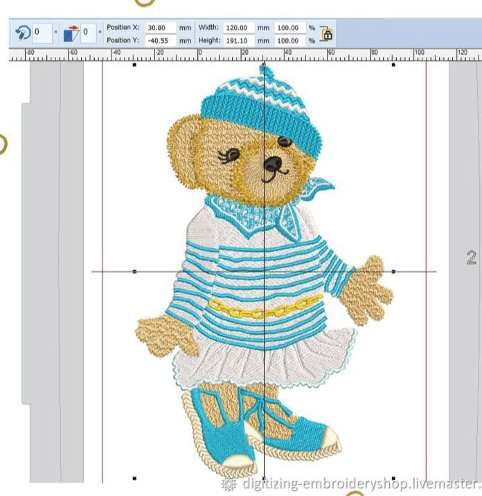Click the skew icon in the toolbar

tap(71, 33)
